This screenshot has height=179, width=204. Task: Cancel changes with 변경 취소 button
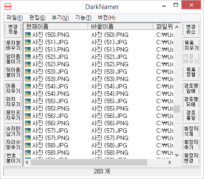coord(191,29)
